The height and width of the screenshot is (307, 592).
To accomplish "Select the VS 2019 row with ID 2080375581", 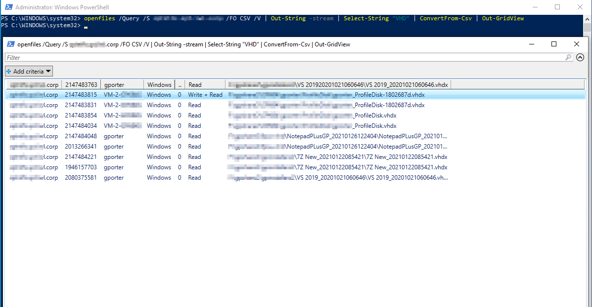I will [81, 178].
